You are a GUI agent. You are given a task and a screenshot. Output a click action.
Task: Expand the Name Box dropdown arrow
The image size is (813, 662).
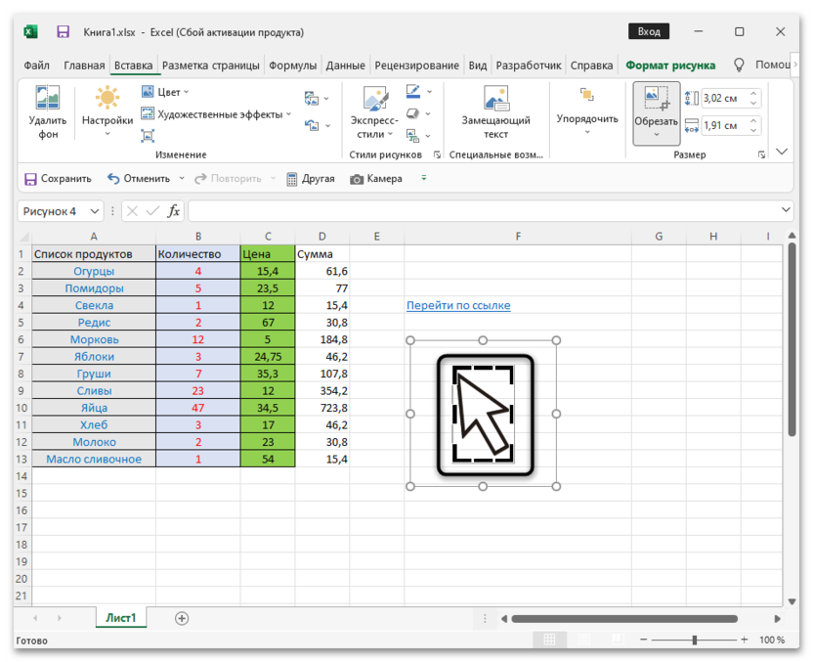95,211
